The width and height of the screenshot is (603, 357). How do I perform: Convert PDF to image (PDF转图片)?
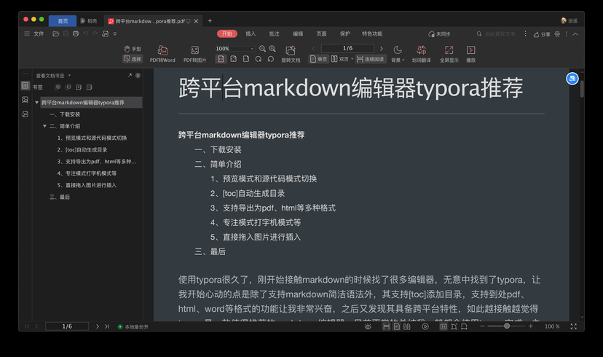pyautogui.click(x=195, y=54)
